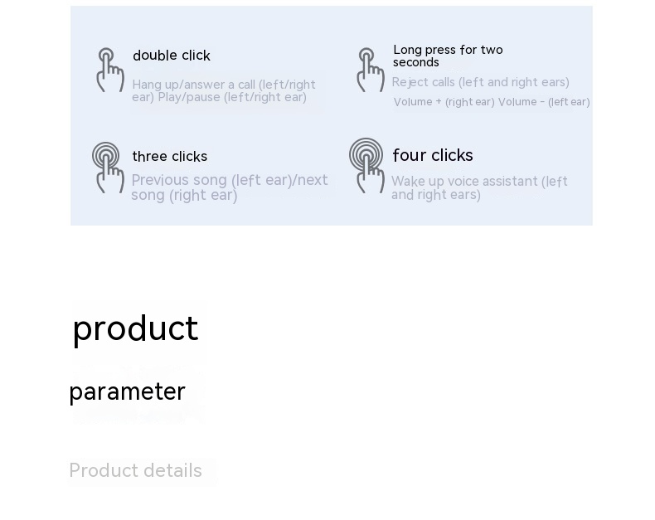Viewport: 655px width, 520px height.
Task: Select the 'four clicks' heading
Action: click(x=432, y=156)
